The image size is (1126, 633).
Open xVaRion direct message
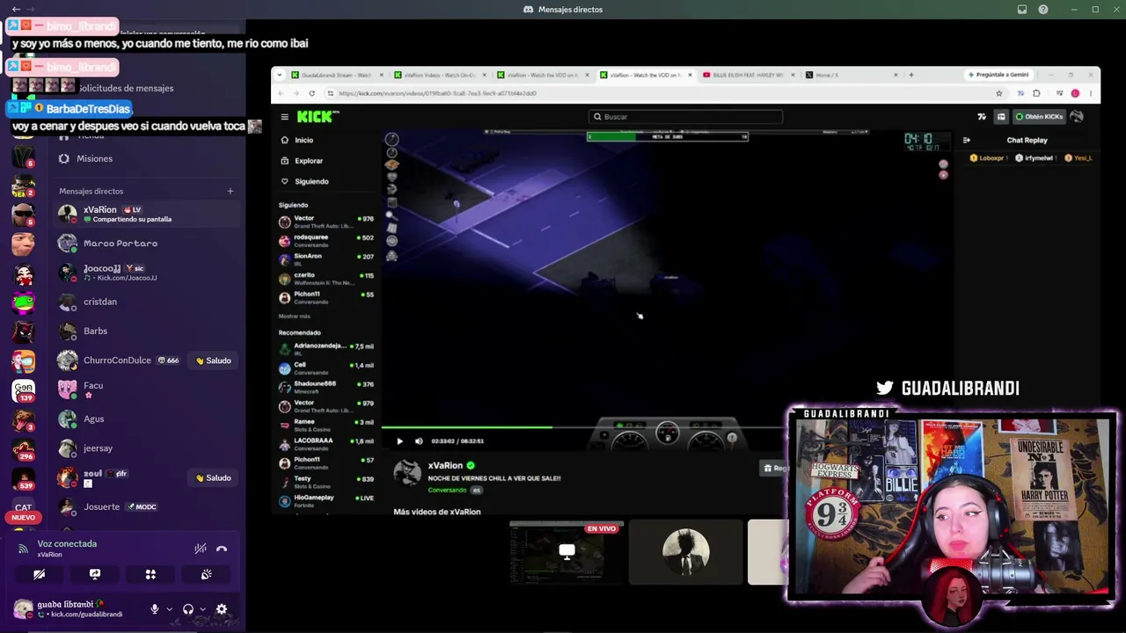click(147, 214)
